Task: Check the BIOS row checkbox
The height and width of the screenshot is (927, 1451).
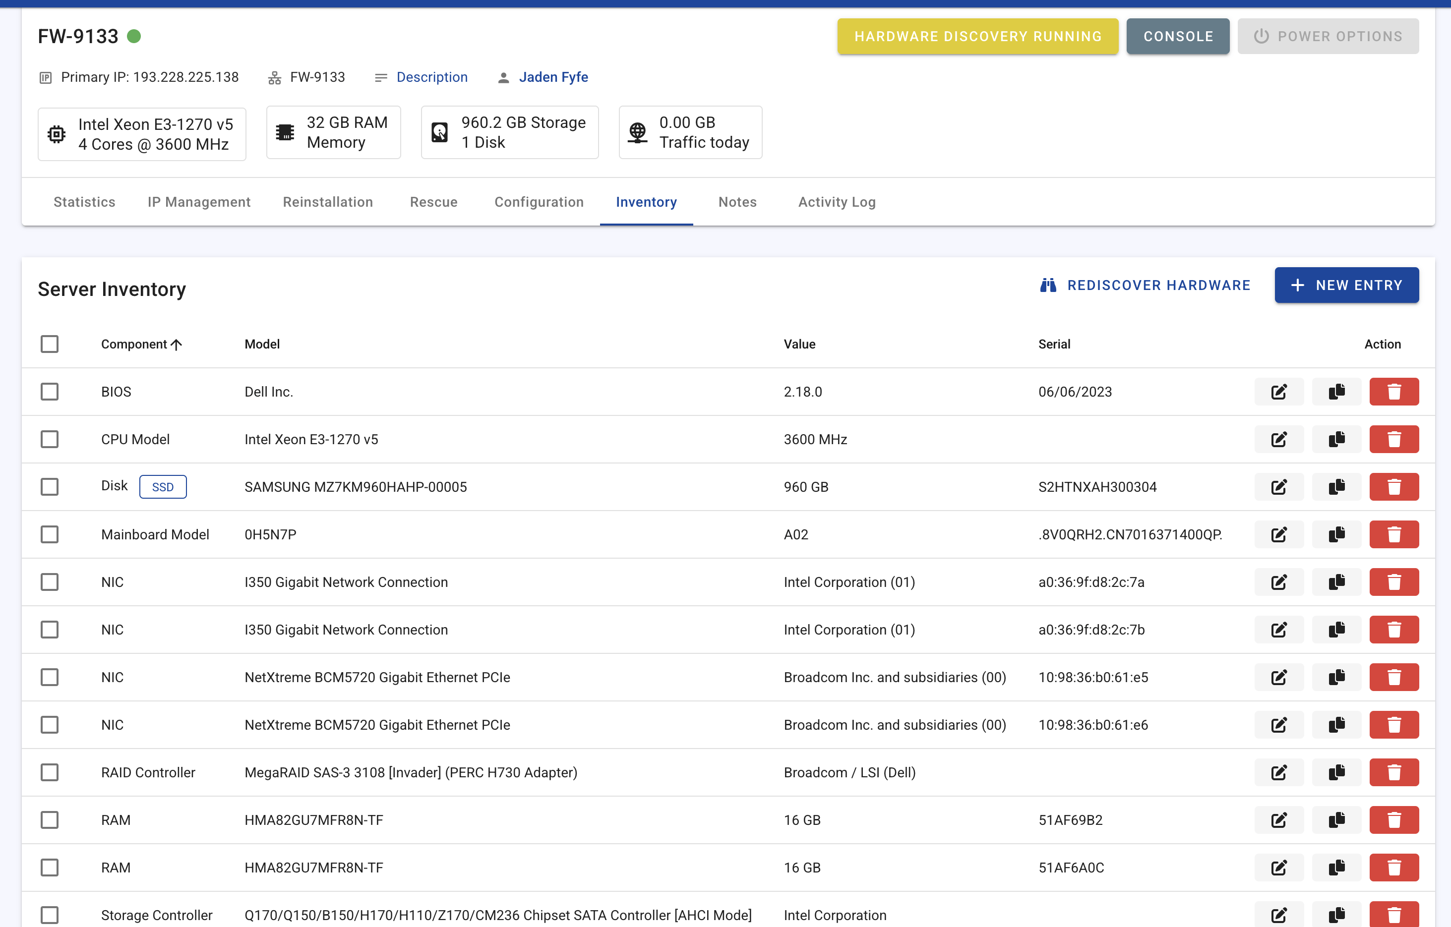Action: click(x=50, y=392)
